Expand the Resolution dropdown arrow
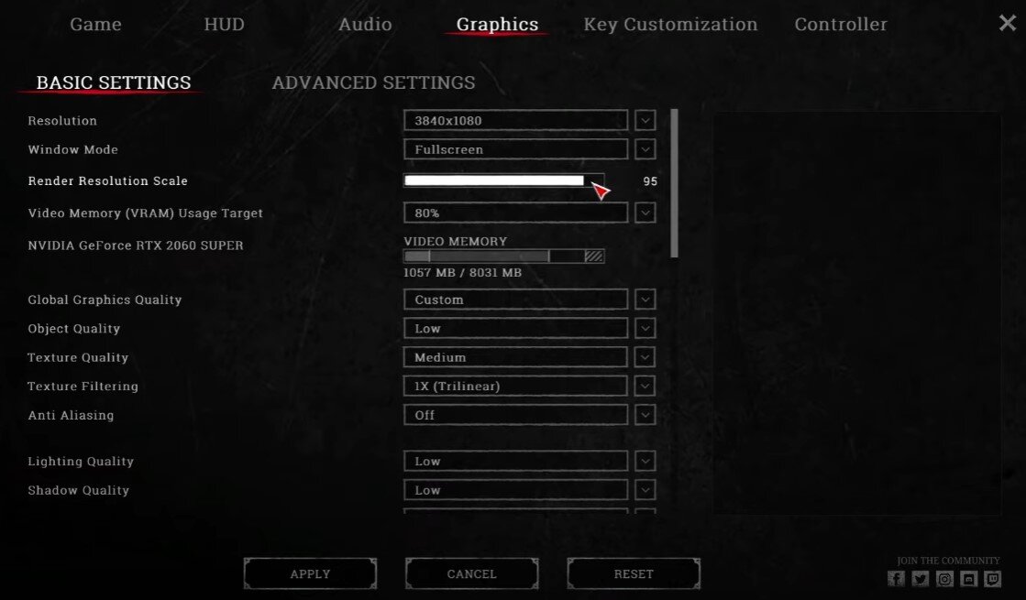This screenshot has height=600, width=1026. coord(645,120)
